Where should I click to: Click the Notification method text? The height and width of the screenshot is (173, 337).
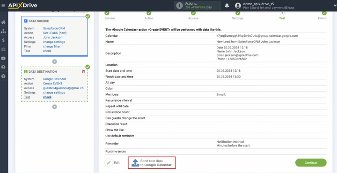pyautogui.click(x=230, y=142)
